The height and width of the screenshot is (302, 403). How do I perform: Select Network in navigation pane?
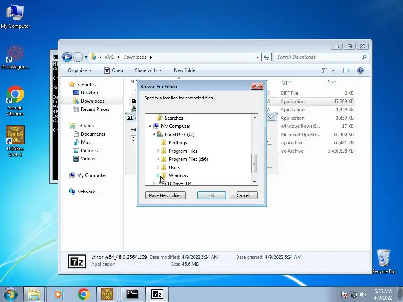coord(86,192)
